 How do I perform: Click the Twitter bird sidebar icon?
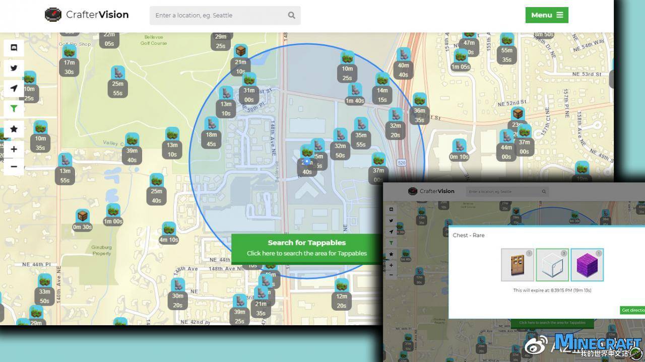(x=14, y=68)
